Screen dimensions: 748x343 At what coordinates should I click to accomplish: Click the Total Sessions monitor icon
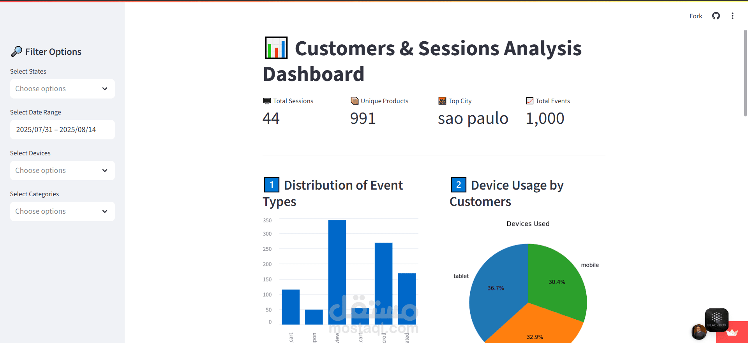click(267, 101)
